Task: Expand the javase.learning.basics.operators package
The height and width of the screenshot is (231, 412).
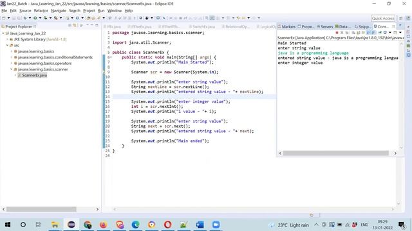Action: tap(12, 63)
